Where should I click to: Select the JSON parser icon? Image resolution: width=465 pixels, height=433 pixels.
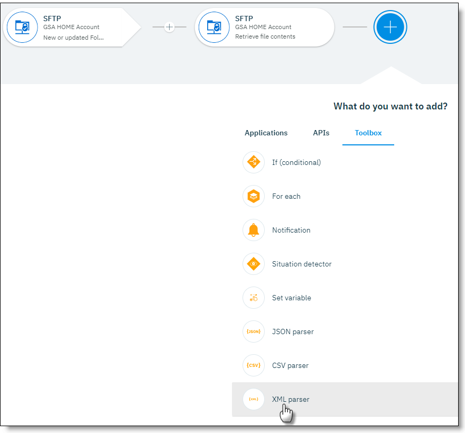click(254, 331)
